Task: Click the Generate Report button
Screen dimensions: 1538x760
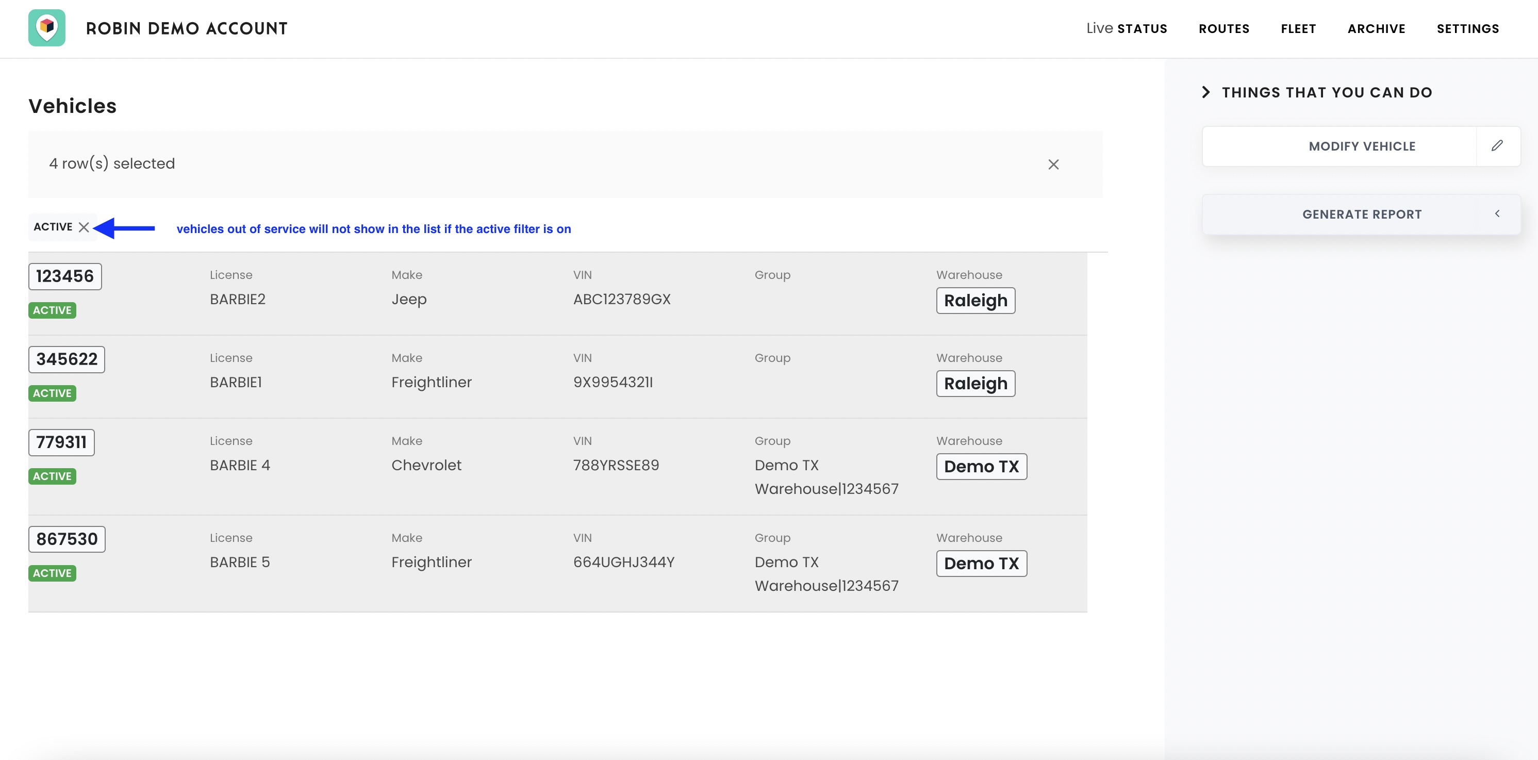Action: 1361,214
